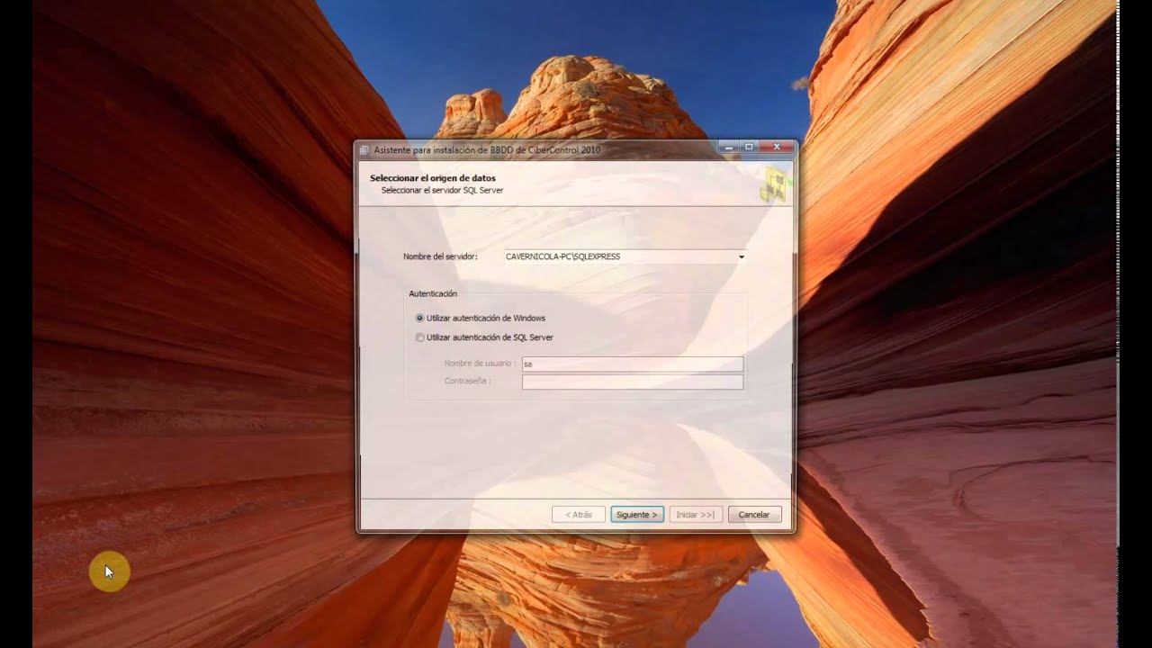This screenshot has height=648, width=1152.
Task: Minimize the CiberControl installer window
Action: click(x=730, y=147)
